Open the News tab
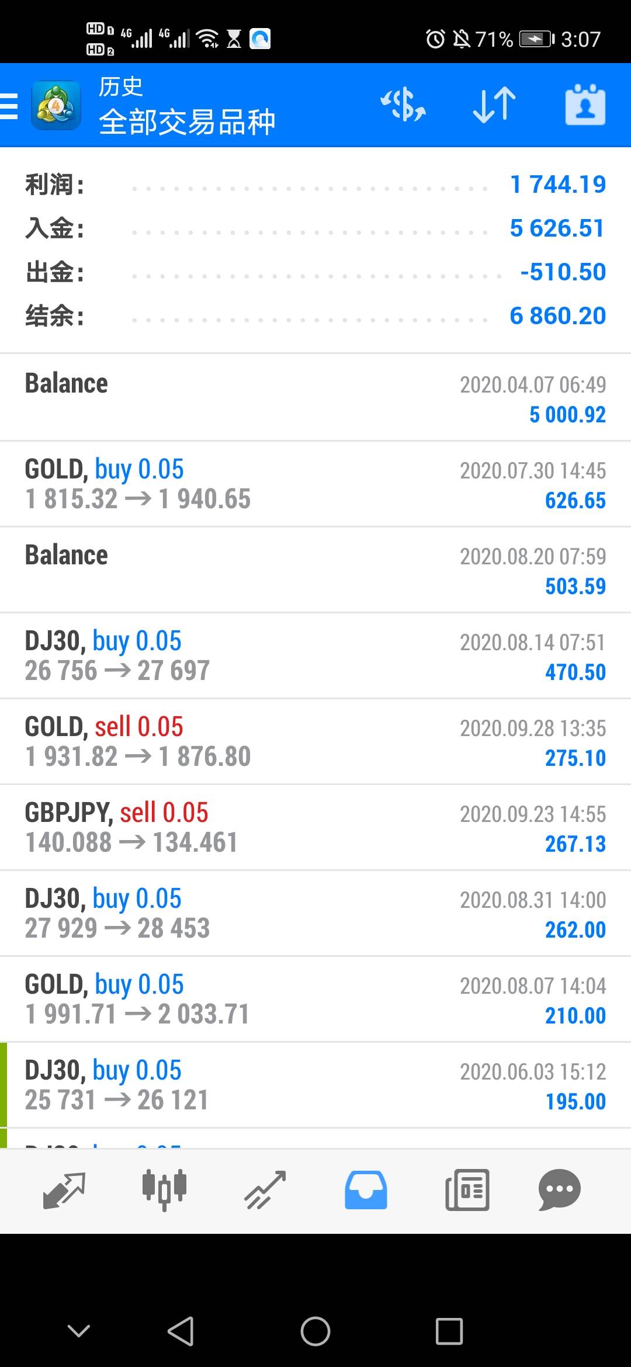The height and width of the screenshot is (1367, 631). 467,1191
